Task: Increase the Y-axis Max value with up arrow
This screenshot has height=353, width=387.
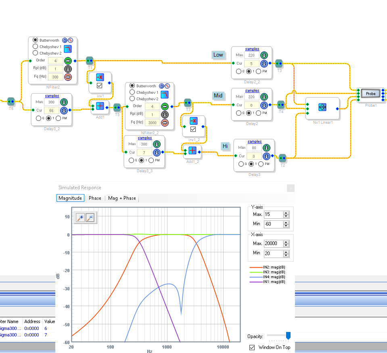Action: (x=286, y=212)
